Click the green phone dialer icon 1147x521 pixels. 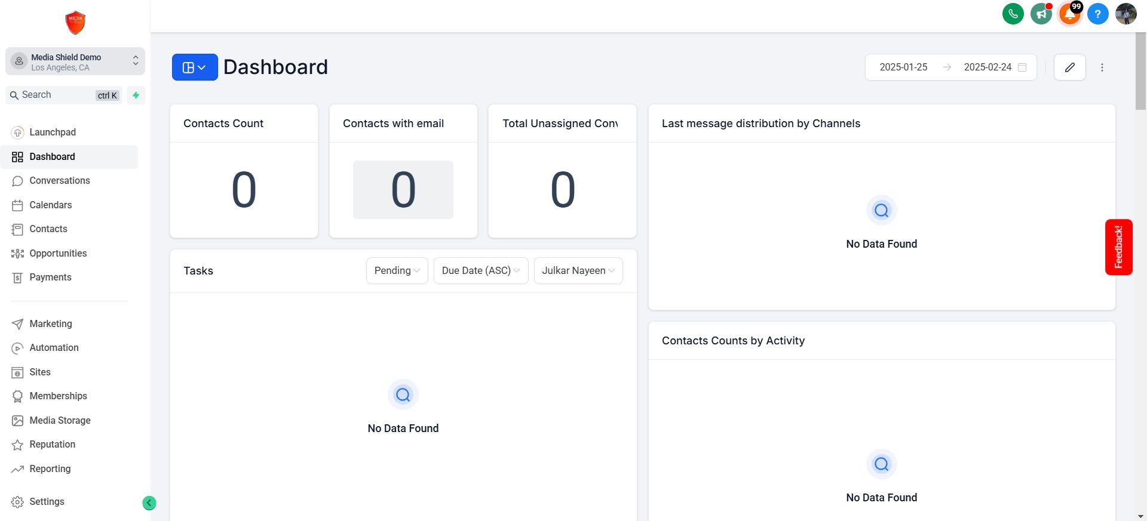coord(1013,14)
